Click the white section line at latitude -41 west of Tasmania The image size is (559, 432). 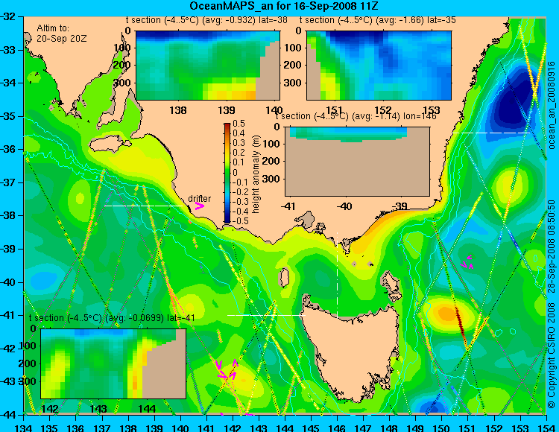coord(266,315)
